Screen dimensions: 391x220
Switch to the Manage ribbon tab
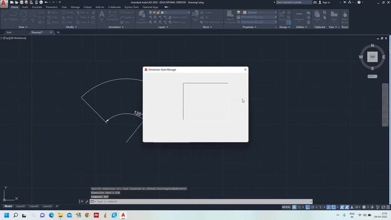[75, 7]
